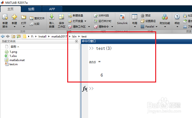Select the file 1.xlsx

13,56
